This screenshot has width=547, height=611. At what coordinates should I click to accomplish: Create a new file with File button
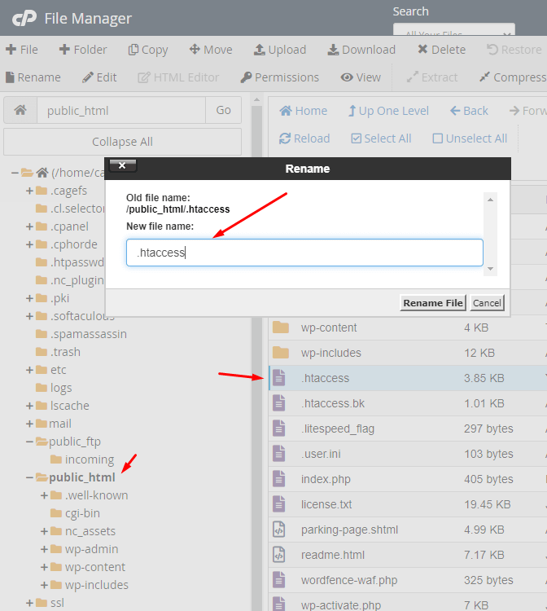point(22,50)
